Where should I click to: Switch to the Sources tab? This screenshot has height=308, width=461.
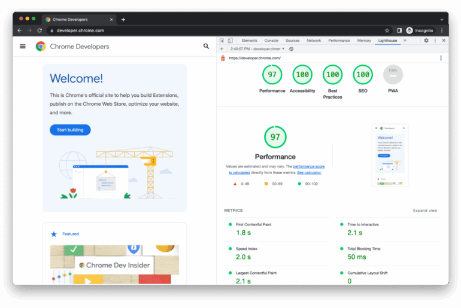pos(292,41)
